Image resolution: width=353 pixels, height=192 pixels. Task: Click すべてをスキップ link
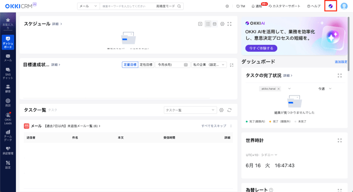214,126
